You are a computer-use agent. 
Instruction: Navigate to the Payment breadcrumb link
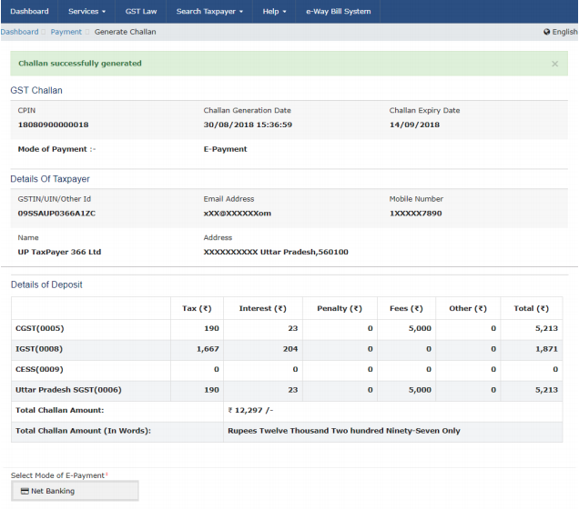tap(66, 32)
